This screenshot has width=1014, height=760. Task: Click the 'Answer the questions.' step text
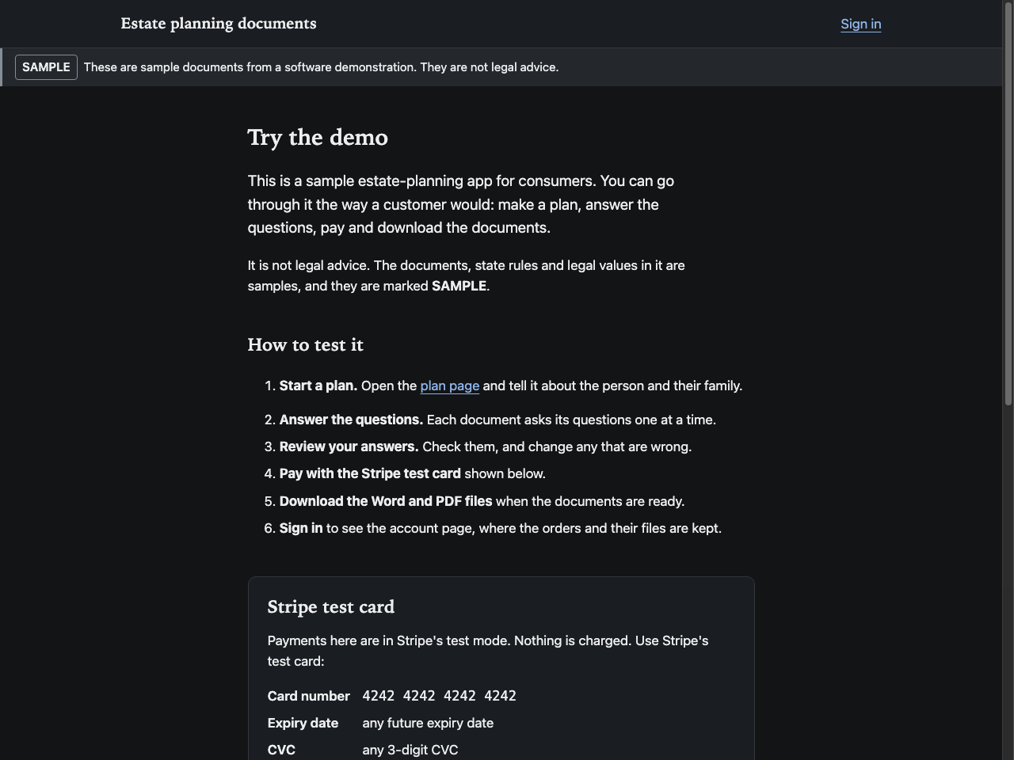(351, 420)
